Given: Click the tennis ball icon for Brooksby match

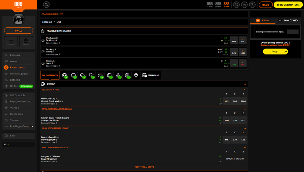Looking at the screenshot, I should pos(43,52).
